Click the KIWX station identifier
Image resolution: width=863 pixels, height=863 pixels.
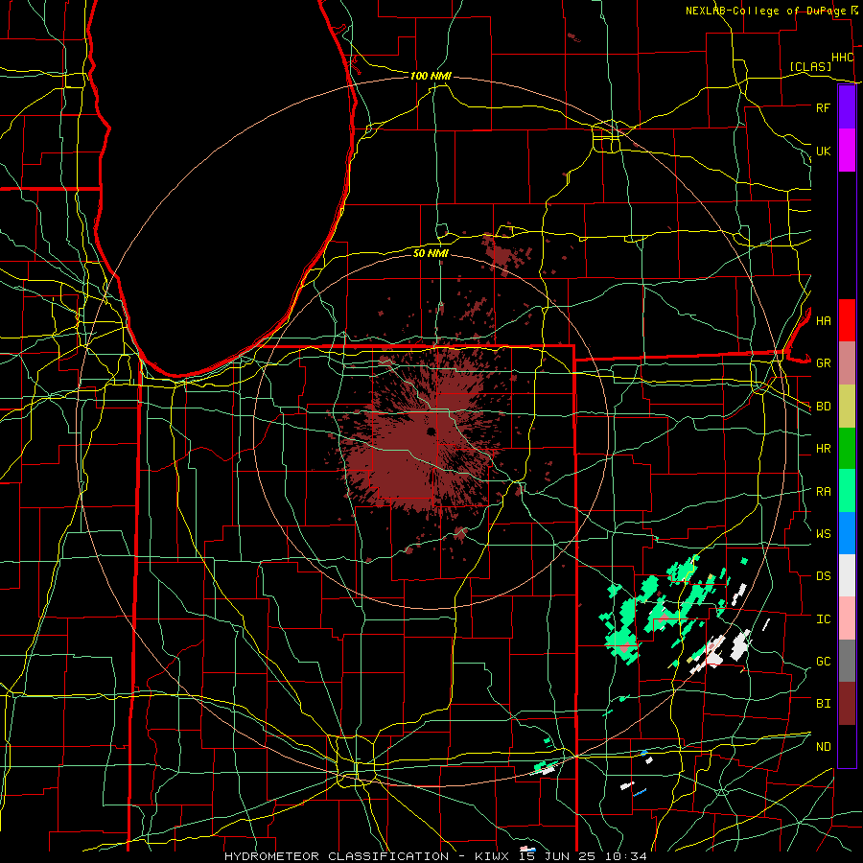492,856
